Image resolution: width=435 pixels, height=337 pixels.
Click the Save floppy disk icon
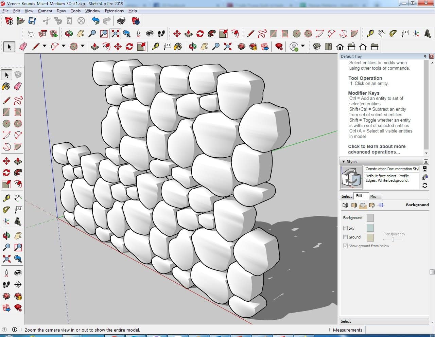pos(32,21)
